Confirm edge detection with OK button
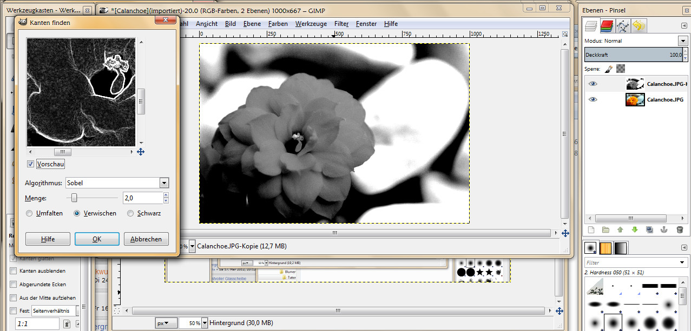Screen dimensions: 691x331 tap(97, 239)
